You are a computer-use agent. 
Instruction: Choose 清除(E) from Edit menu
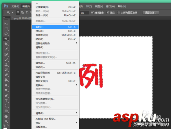tap(55, 47)
